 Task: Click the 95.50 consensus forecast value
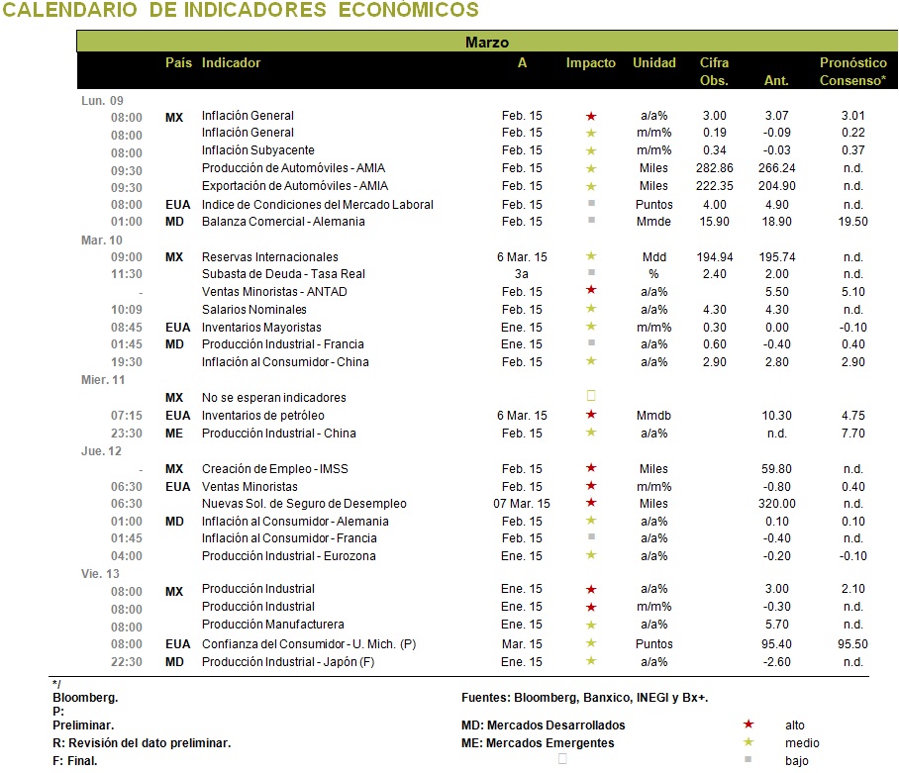tap(852, 643)
